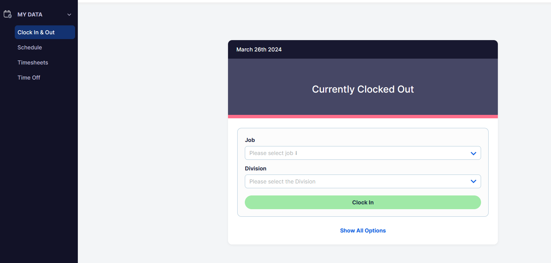Click the Show All Options link
Image resolution: width=551 pixels, height=263 pixels.
pyautogui.click(x=363, y=230)
